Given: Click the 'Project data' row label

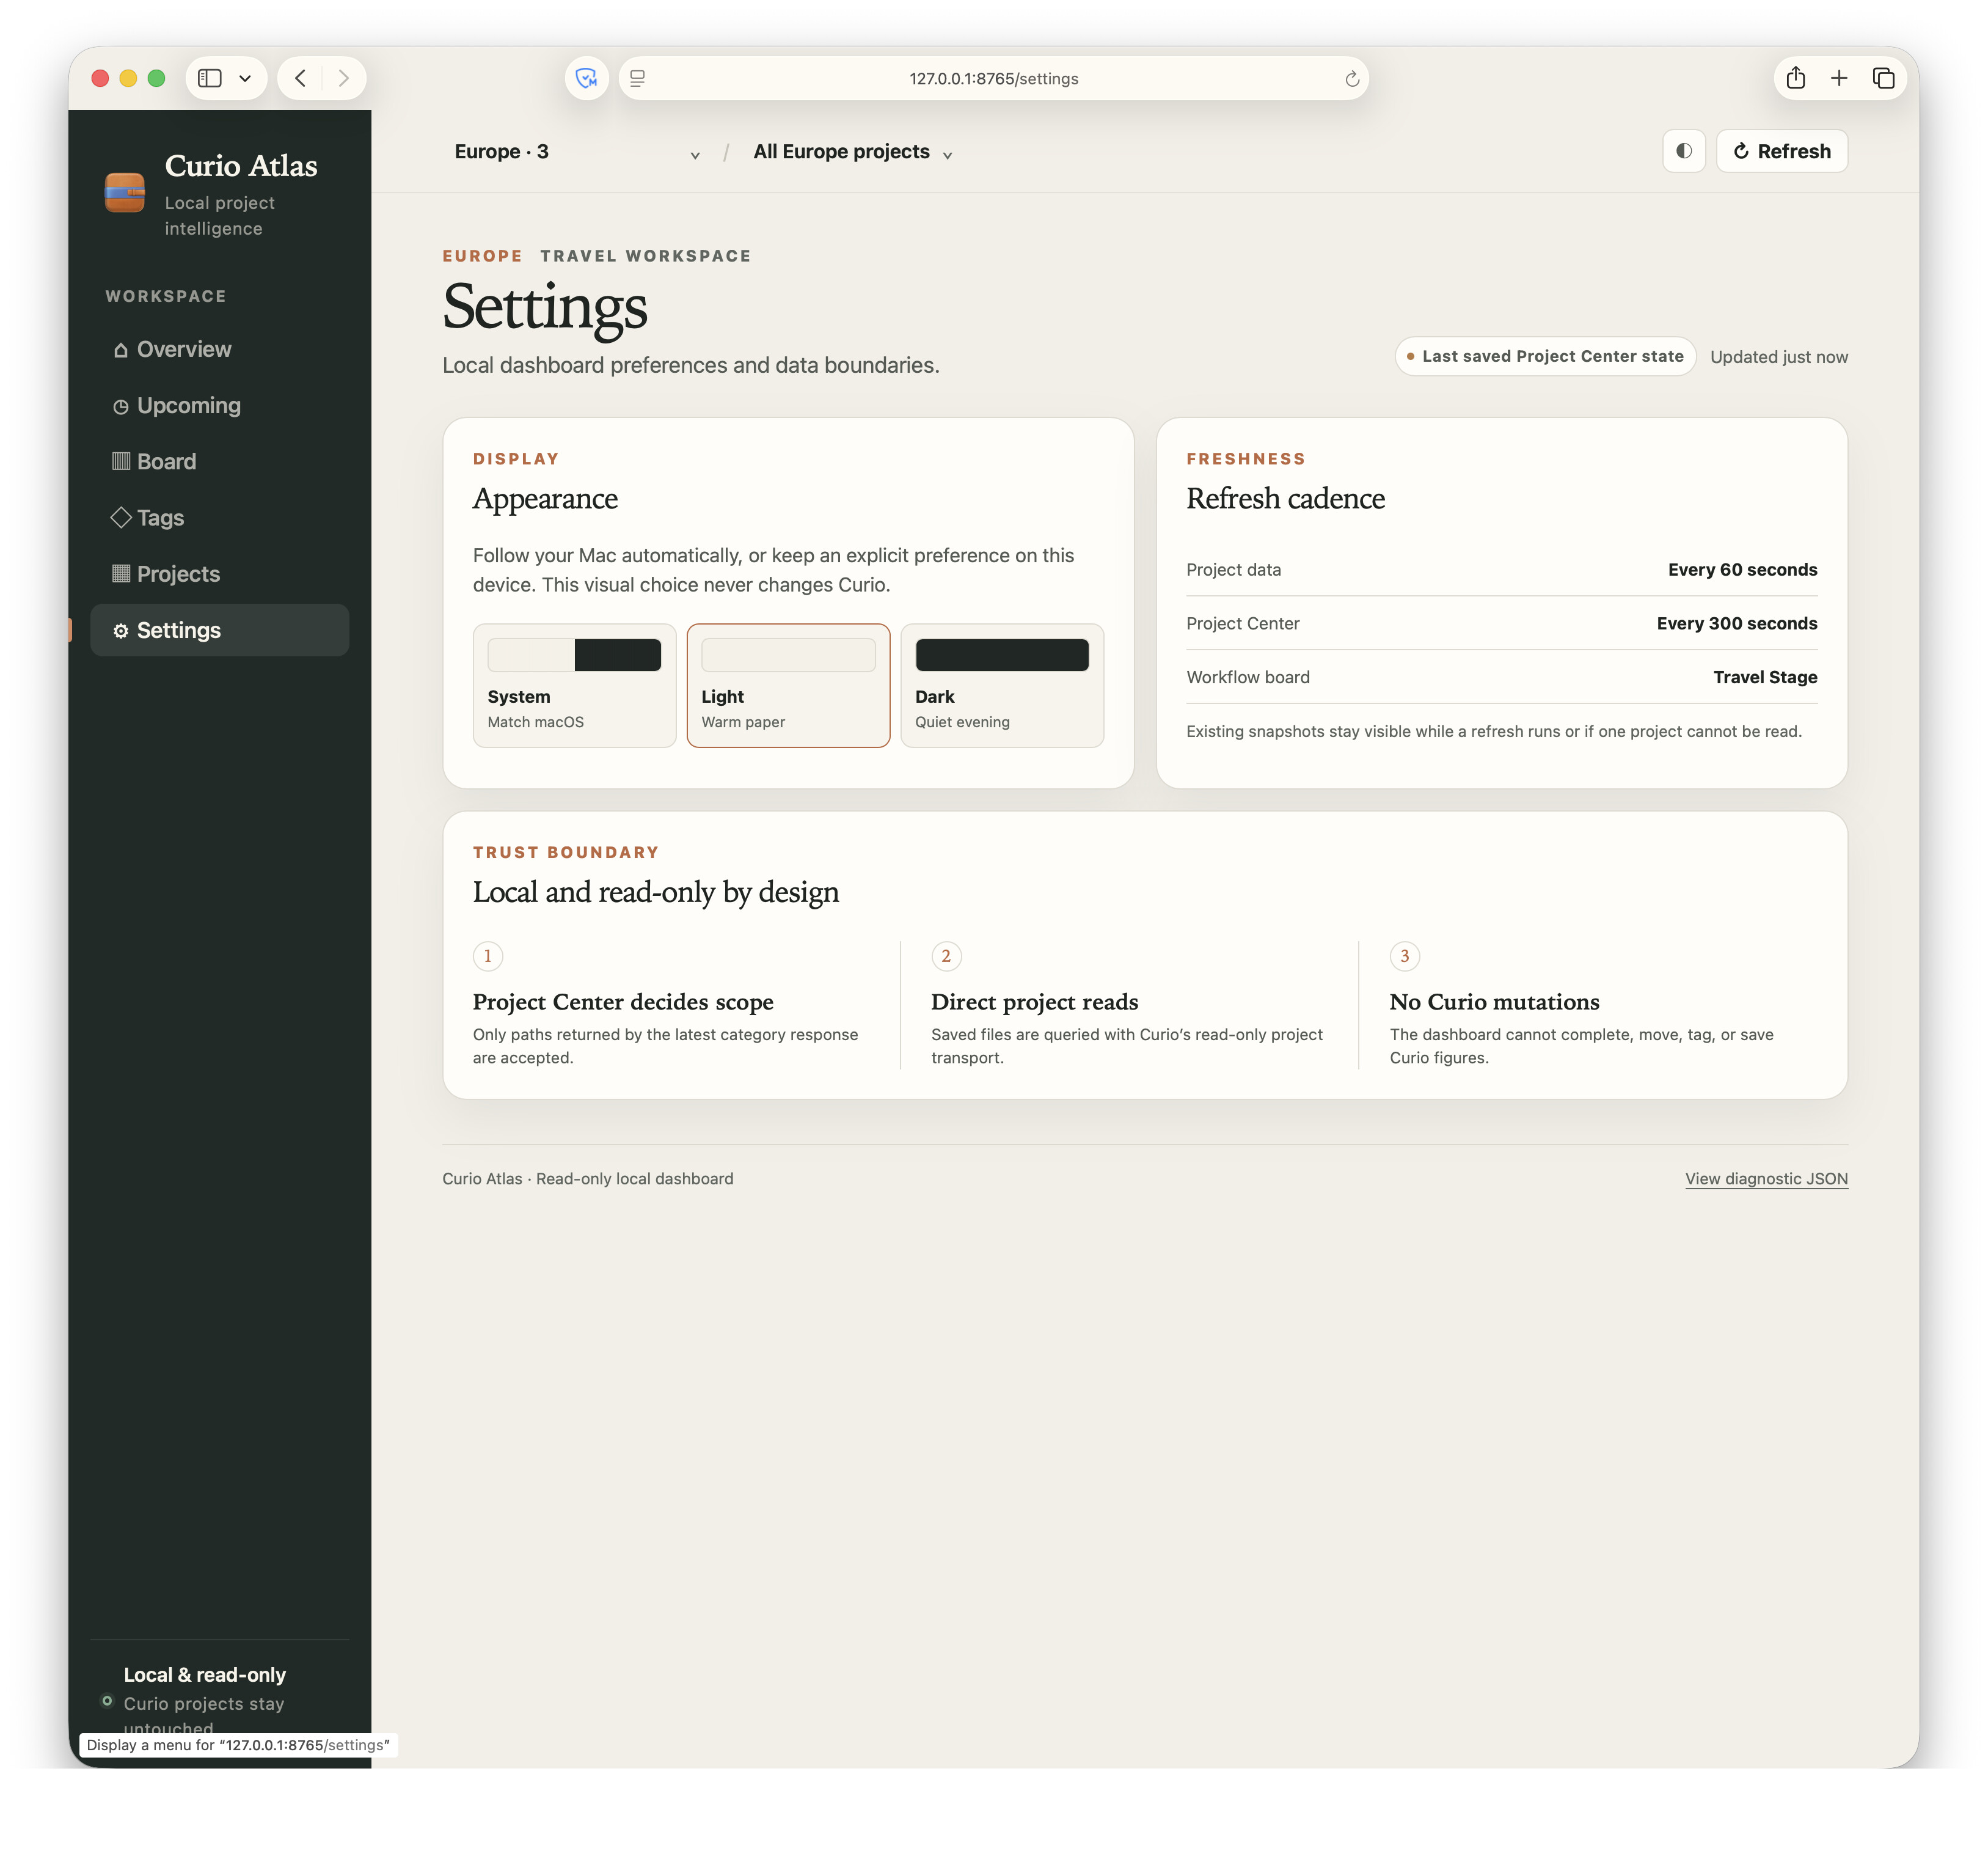Looking at the screenshot, I should pyautogui.click(x=1233, y=570).
